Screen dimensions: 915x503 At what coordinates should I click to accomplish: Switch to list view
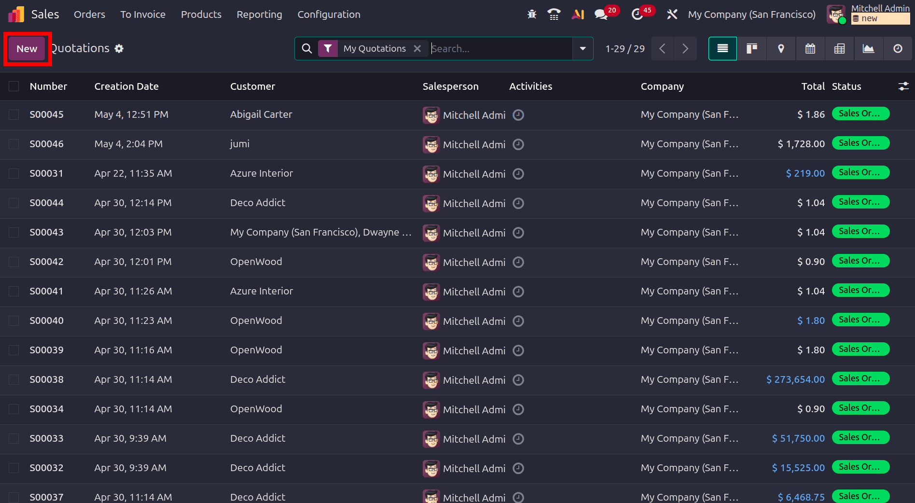click(x=722, y=48)
